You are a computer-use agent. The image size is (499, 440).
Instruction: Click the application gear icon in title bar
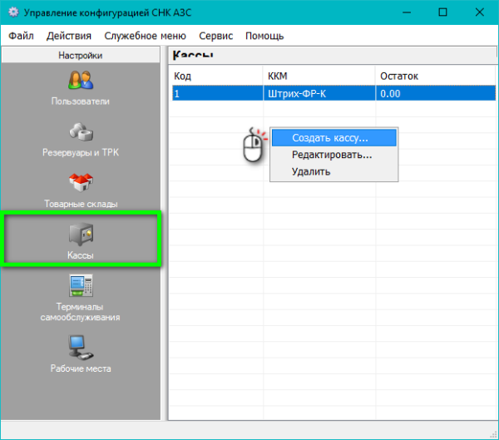point(12,12)
